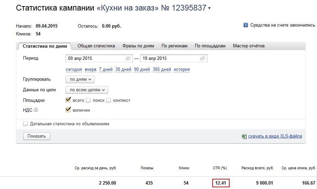317x189 pixels.
Task: Open the 'по всем целям' dropdown
Action: click(87, 90)
